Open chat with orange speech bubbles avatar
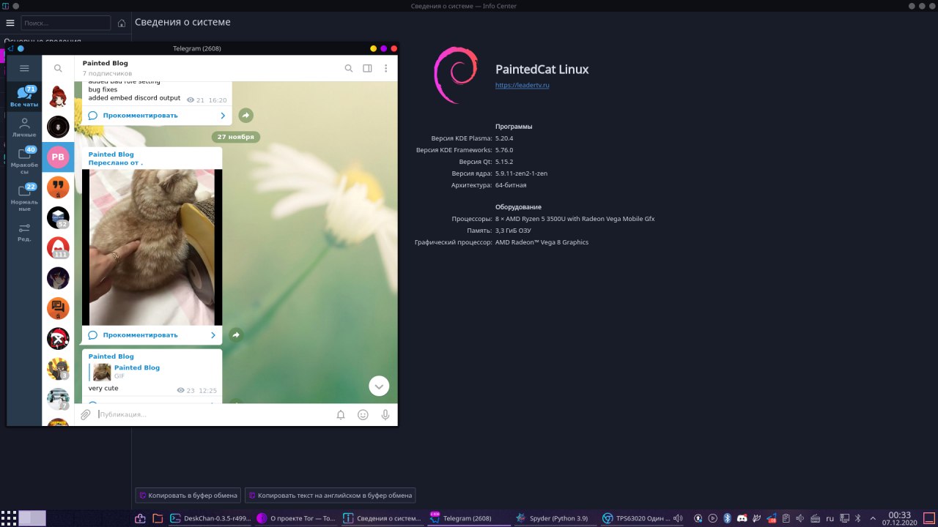The width and height of the screenshot is (938, 527). pos(58,308)
